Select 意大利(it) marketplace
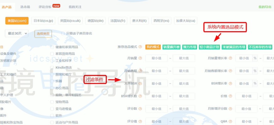Viewport: 274px width, 125px height. point(139,21)
